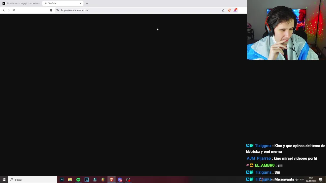Viewport: 326px width, 183px height.
Task: Click the Buscar taskbar search box
Action: tap(33, 180)
